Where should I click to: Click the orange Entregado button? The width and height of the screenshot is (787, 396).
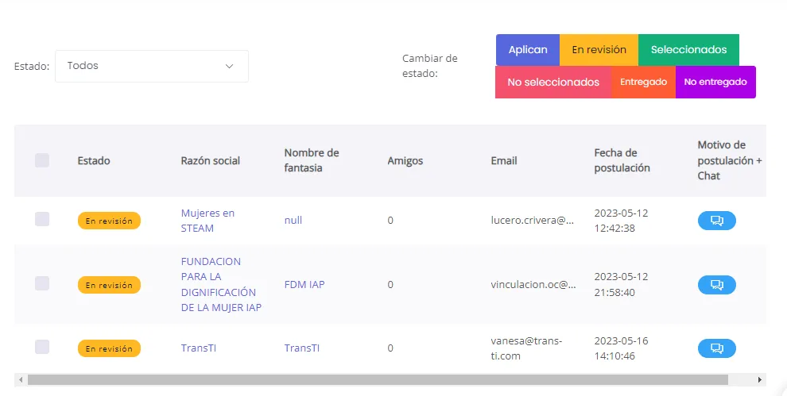click(643, 82)
